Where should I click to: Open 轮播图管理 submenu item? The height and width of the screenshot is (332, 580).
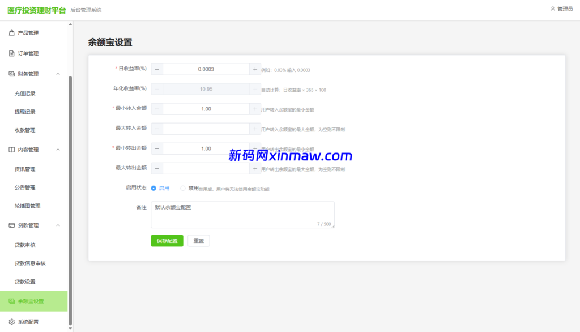[33, 206]
